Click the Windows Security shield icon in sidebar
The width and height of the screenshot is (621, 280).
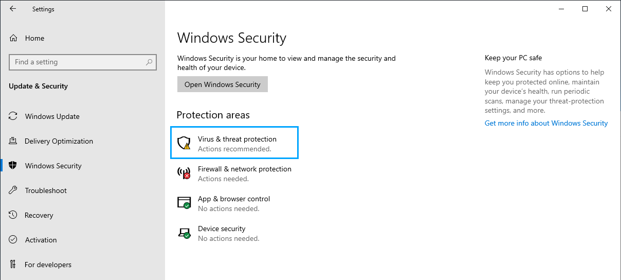click(13, 166)
